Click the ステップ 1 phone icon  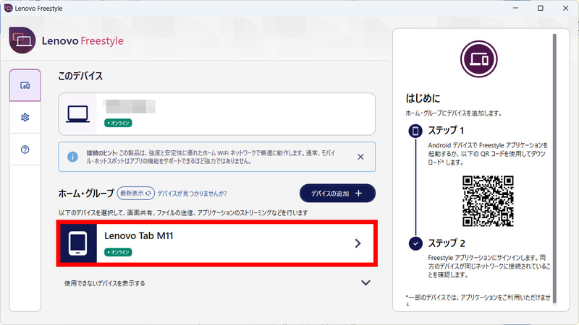point(415,131)
